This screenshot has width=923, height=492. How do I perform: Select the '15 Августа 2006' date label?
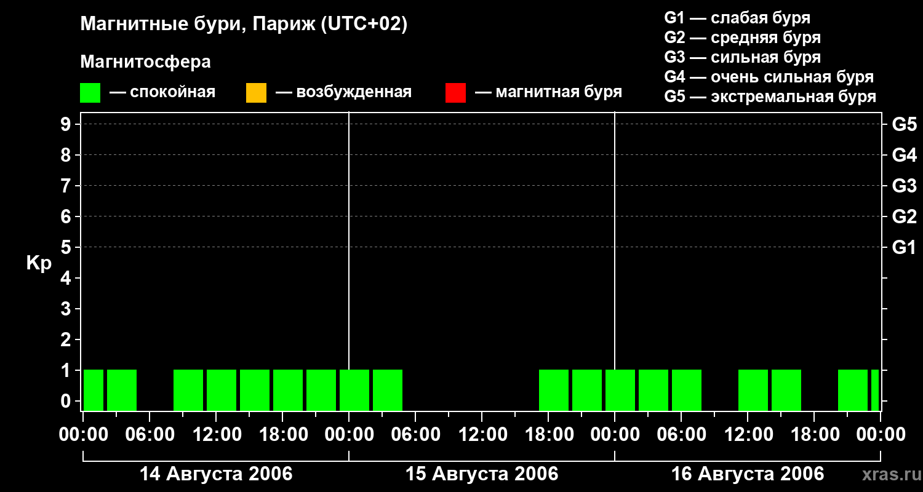482,474
